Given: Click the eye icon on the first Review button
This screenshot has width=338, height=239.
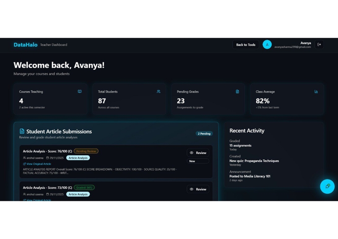Looking at the screenshot, I should 191,153.
